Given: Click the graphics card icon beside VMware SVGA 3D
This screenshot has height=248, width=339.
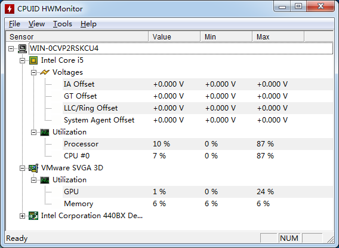Looking at the screenshot, I should pos(33,168).
